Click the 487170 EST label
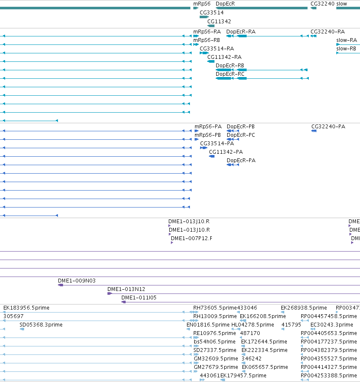The width and height of the screenshot is (360, 382). (250, 333)
